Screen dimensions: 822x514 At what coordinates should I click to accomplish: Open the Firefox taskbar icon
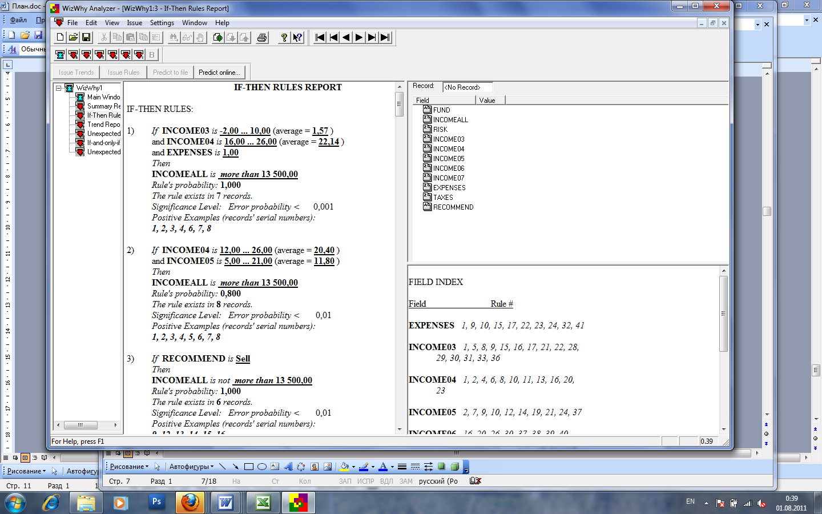(190, 503)
